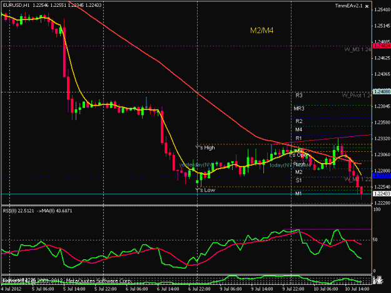Select the RSI(8) 22.5121 indicator label
Viewport: 391px width, 293px height.
pos(18,211)
